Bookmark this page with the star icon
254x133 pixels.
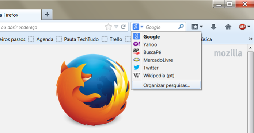pyautogui.click(x=109, y=27)
